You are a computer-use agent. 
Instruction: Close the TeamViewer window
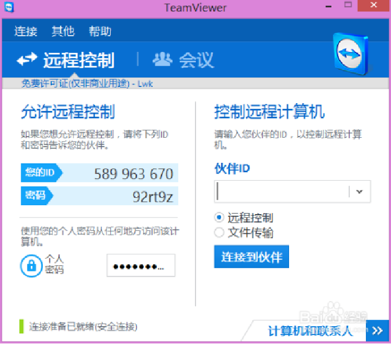[373, 6]
